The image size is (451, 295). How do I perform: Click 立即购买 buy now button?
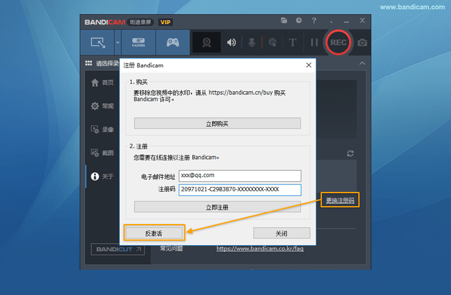click(217, 124)
